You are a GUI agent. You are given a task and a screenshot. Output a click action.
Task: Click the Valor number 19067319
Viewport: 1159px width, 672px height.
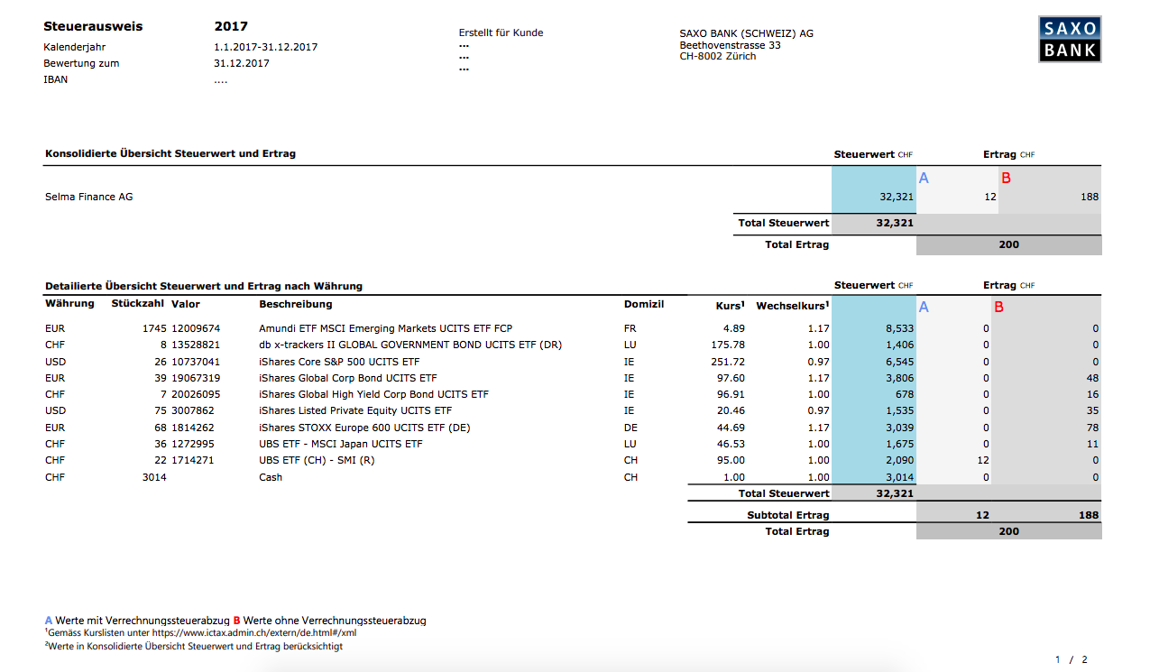click(196, 378)
